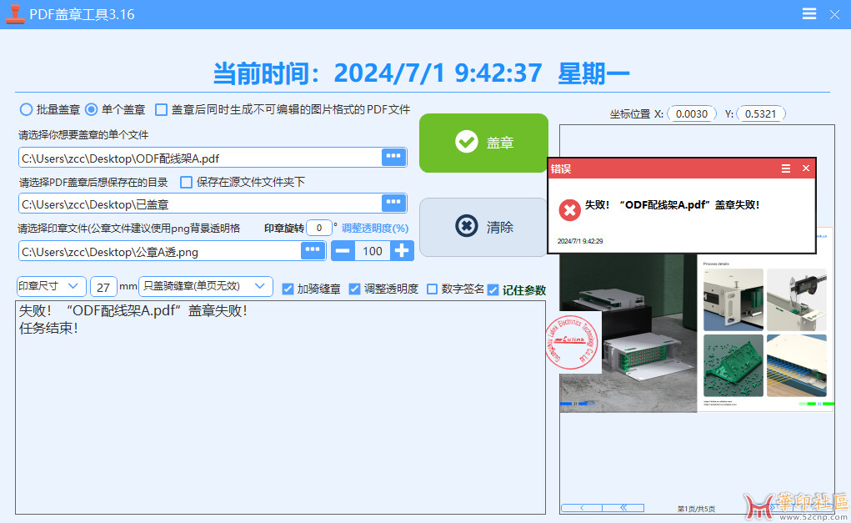The width and height of the screenshot is (851, 523).
Task: Increase transparency with the plus button
Action: point(402,250)
